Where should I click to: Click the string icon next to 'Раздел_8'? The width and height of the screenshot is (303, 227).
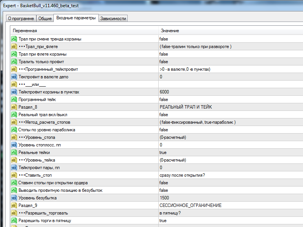pyautogui.click(x=14, y=107)
